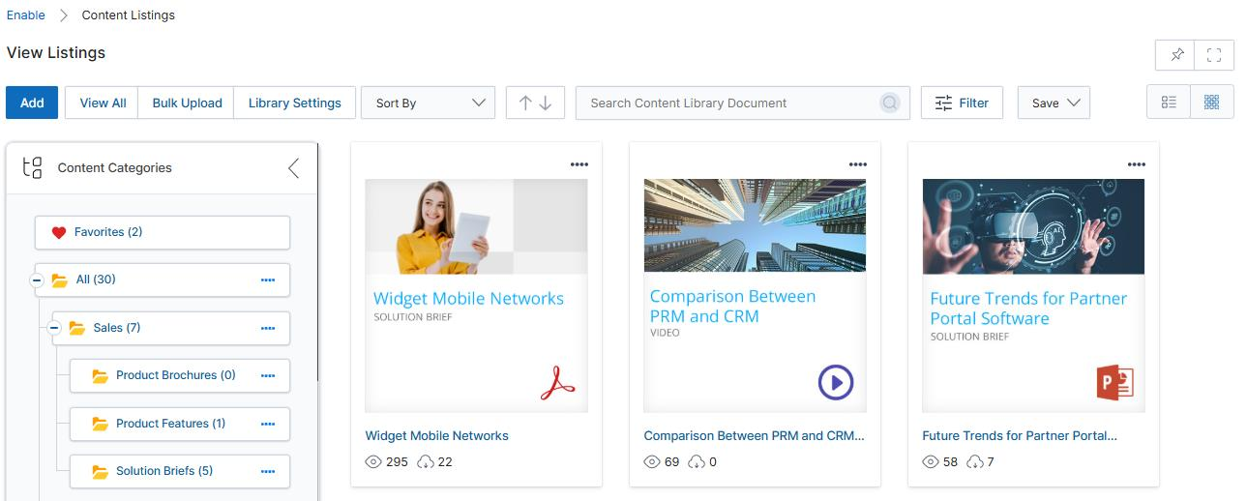Open more options for Solution Briefs folder

click(x=268, y=472)
